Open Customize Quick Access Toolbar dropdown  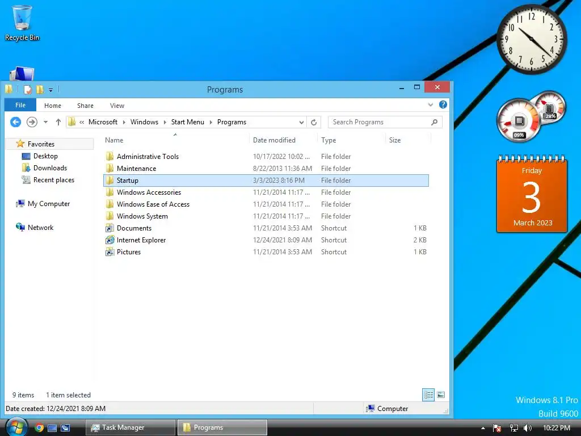(50, 90)
